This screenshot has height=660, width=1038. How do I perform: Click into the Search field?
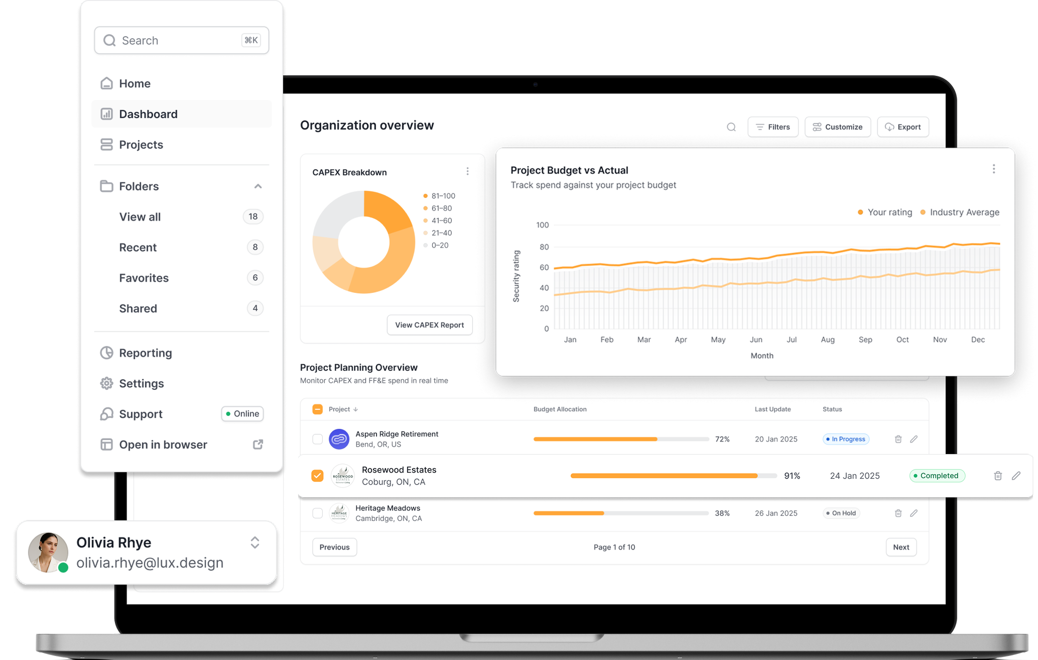click(181, 41)
